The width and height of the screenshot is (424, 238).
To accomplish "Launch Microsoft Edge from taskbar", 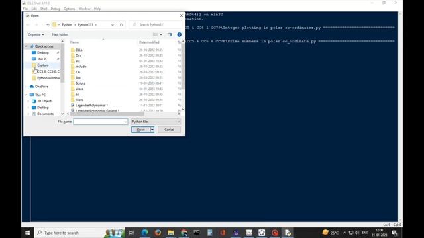I will pos(144,233).
